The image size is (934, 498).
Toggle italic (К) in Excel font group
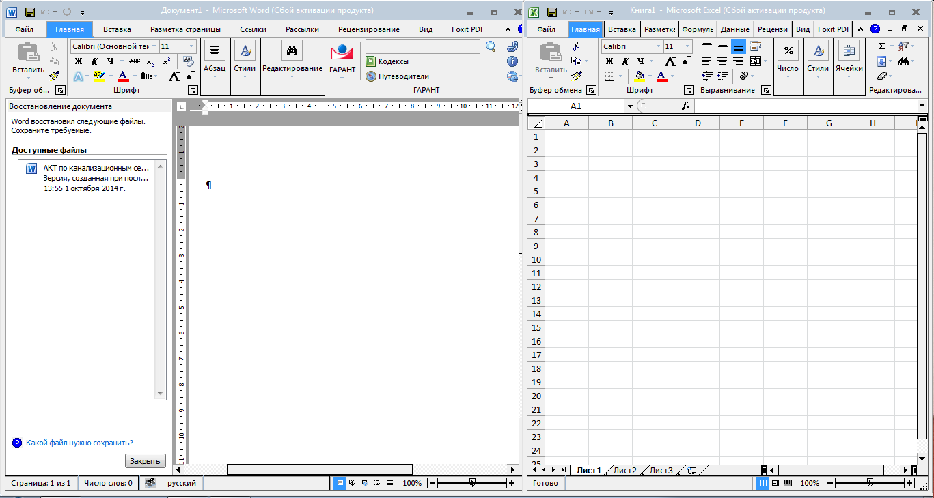(x=624, y=61)
